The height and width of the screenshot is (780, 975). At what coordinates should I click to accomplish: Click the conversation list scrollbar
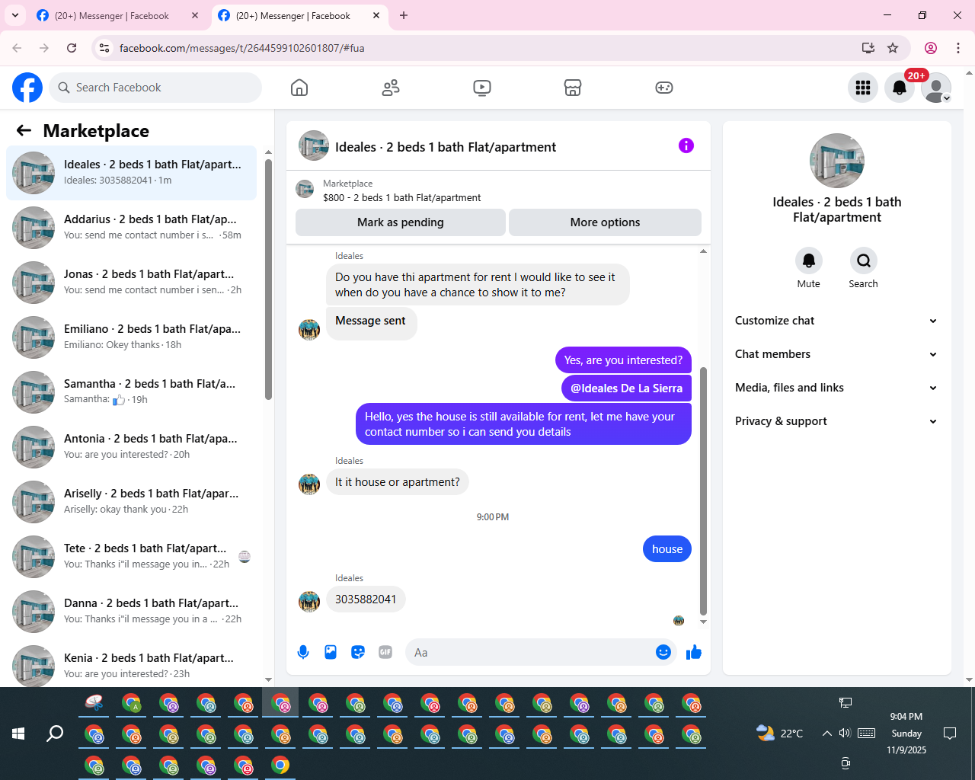(268, 280)
